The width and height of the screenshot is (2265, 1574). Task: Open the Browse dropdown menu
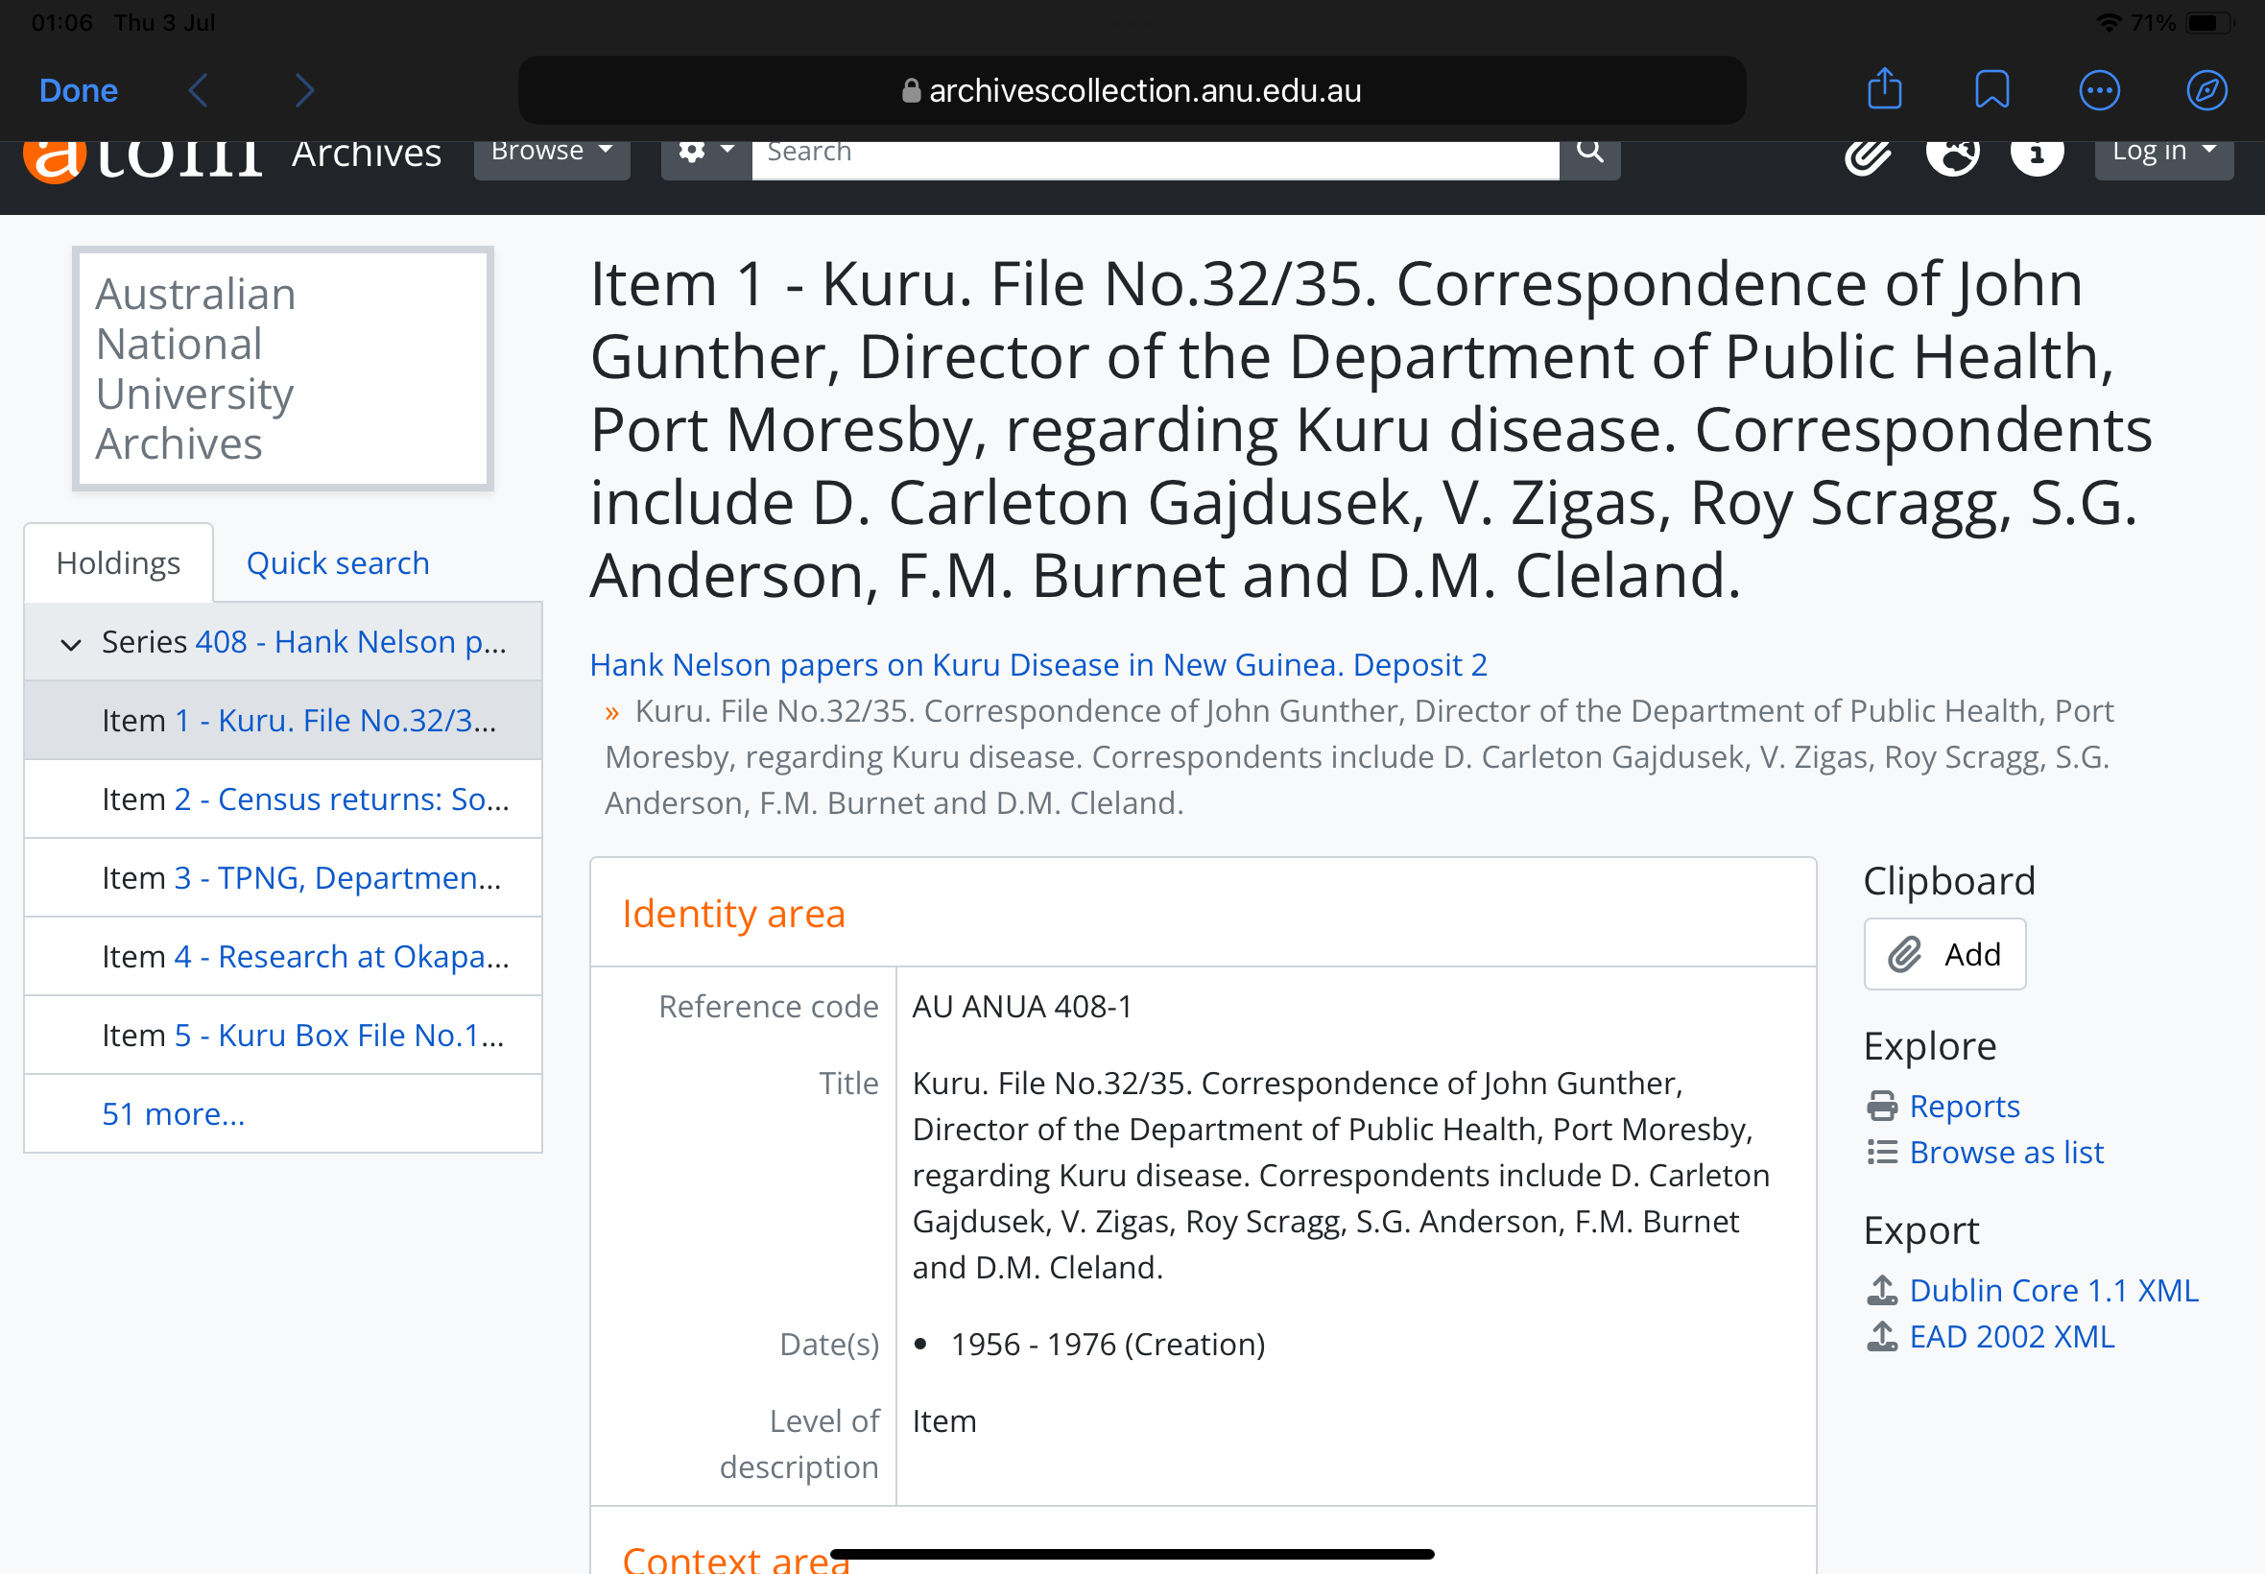coord(551,157)
